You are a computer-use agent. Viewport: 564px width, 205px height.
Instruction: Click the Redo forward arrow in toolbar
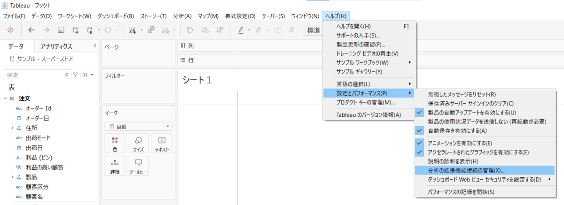[46, 30]
